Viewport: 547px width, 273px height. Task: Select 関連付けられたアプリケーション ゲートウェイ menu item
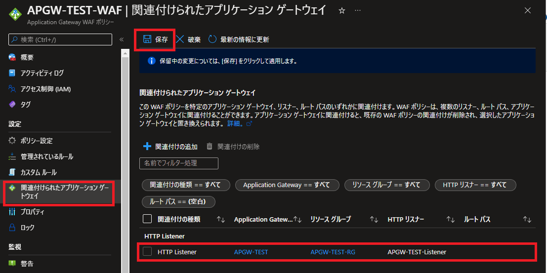point(60,192)
